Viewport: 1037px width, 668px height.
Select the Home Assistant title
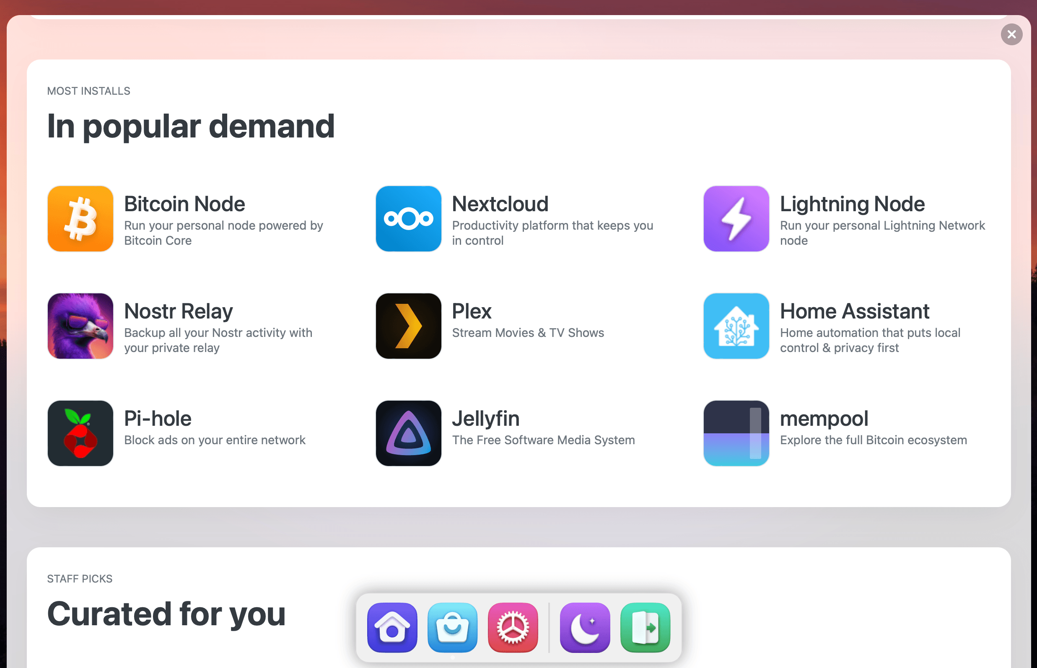[854, 311]
